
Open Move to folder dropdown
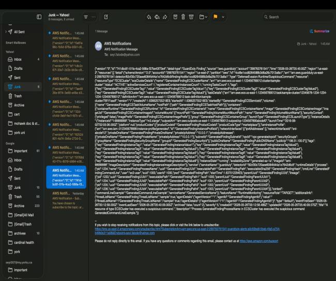coord(203,17)
